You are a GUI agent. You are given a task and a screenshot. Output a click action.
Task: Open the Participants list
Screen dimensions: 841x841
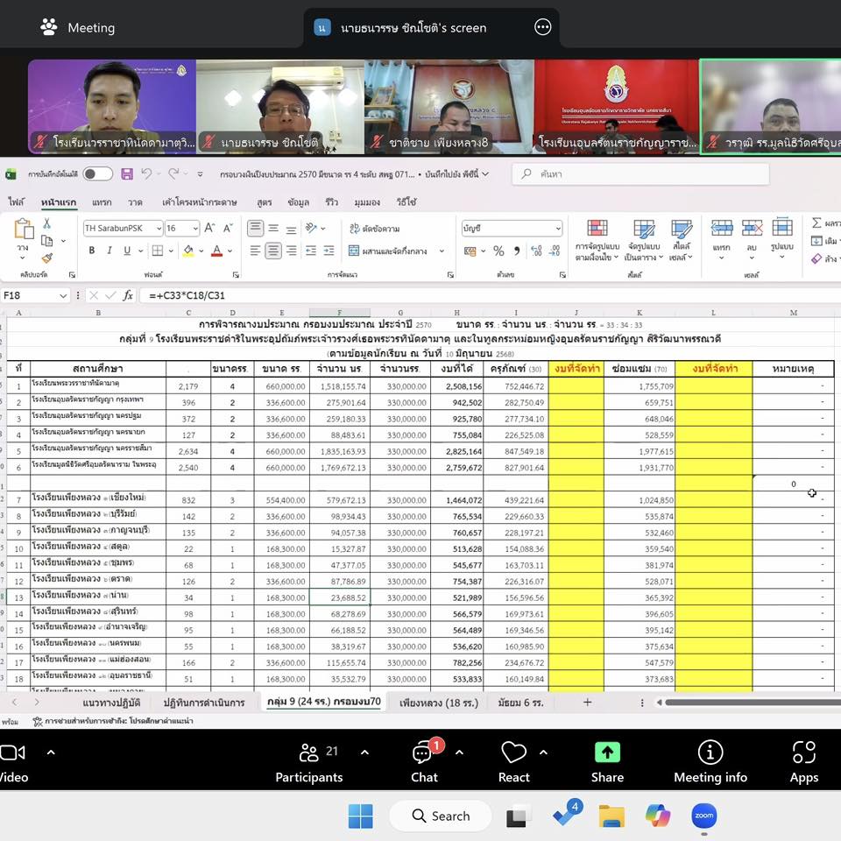click(308, 753)
